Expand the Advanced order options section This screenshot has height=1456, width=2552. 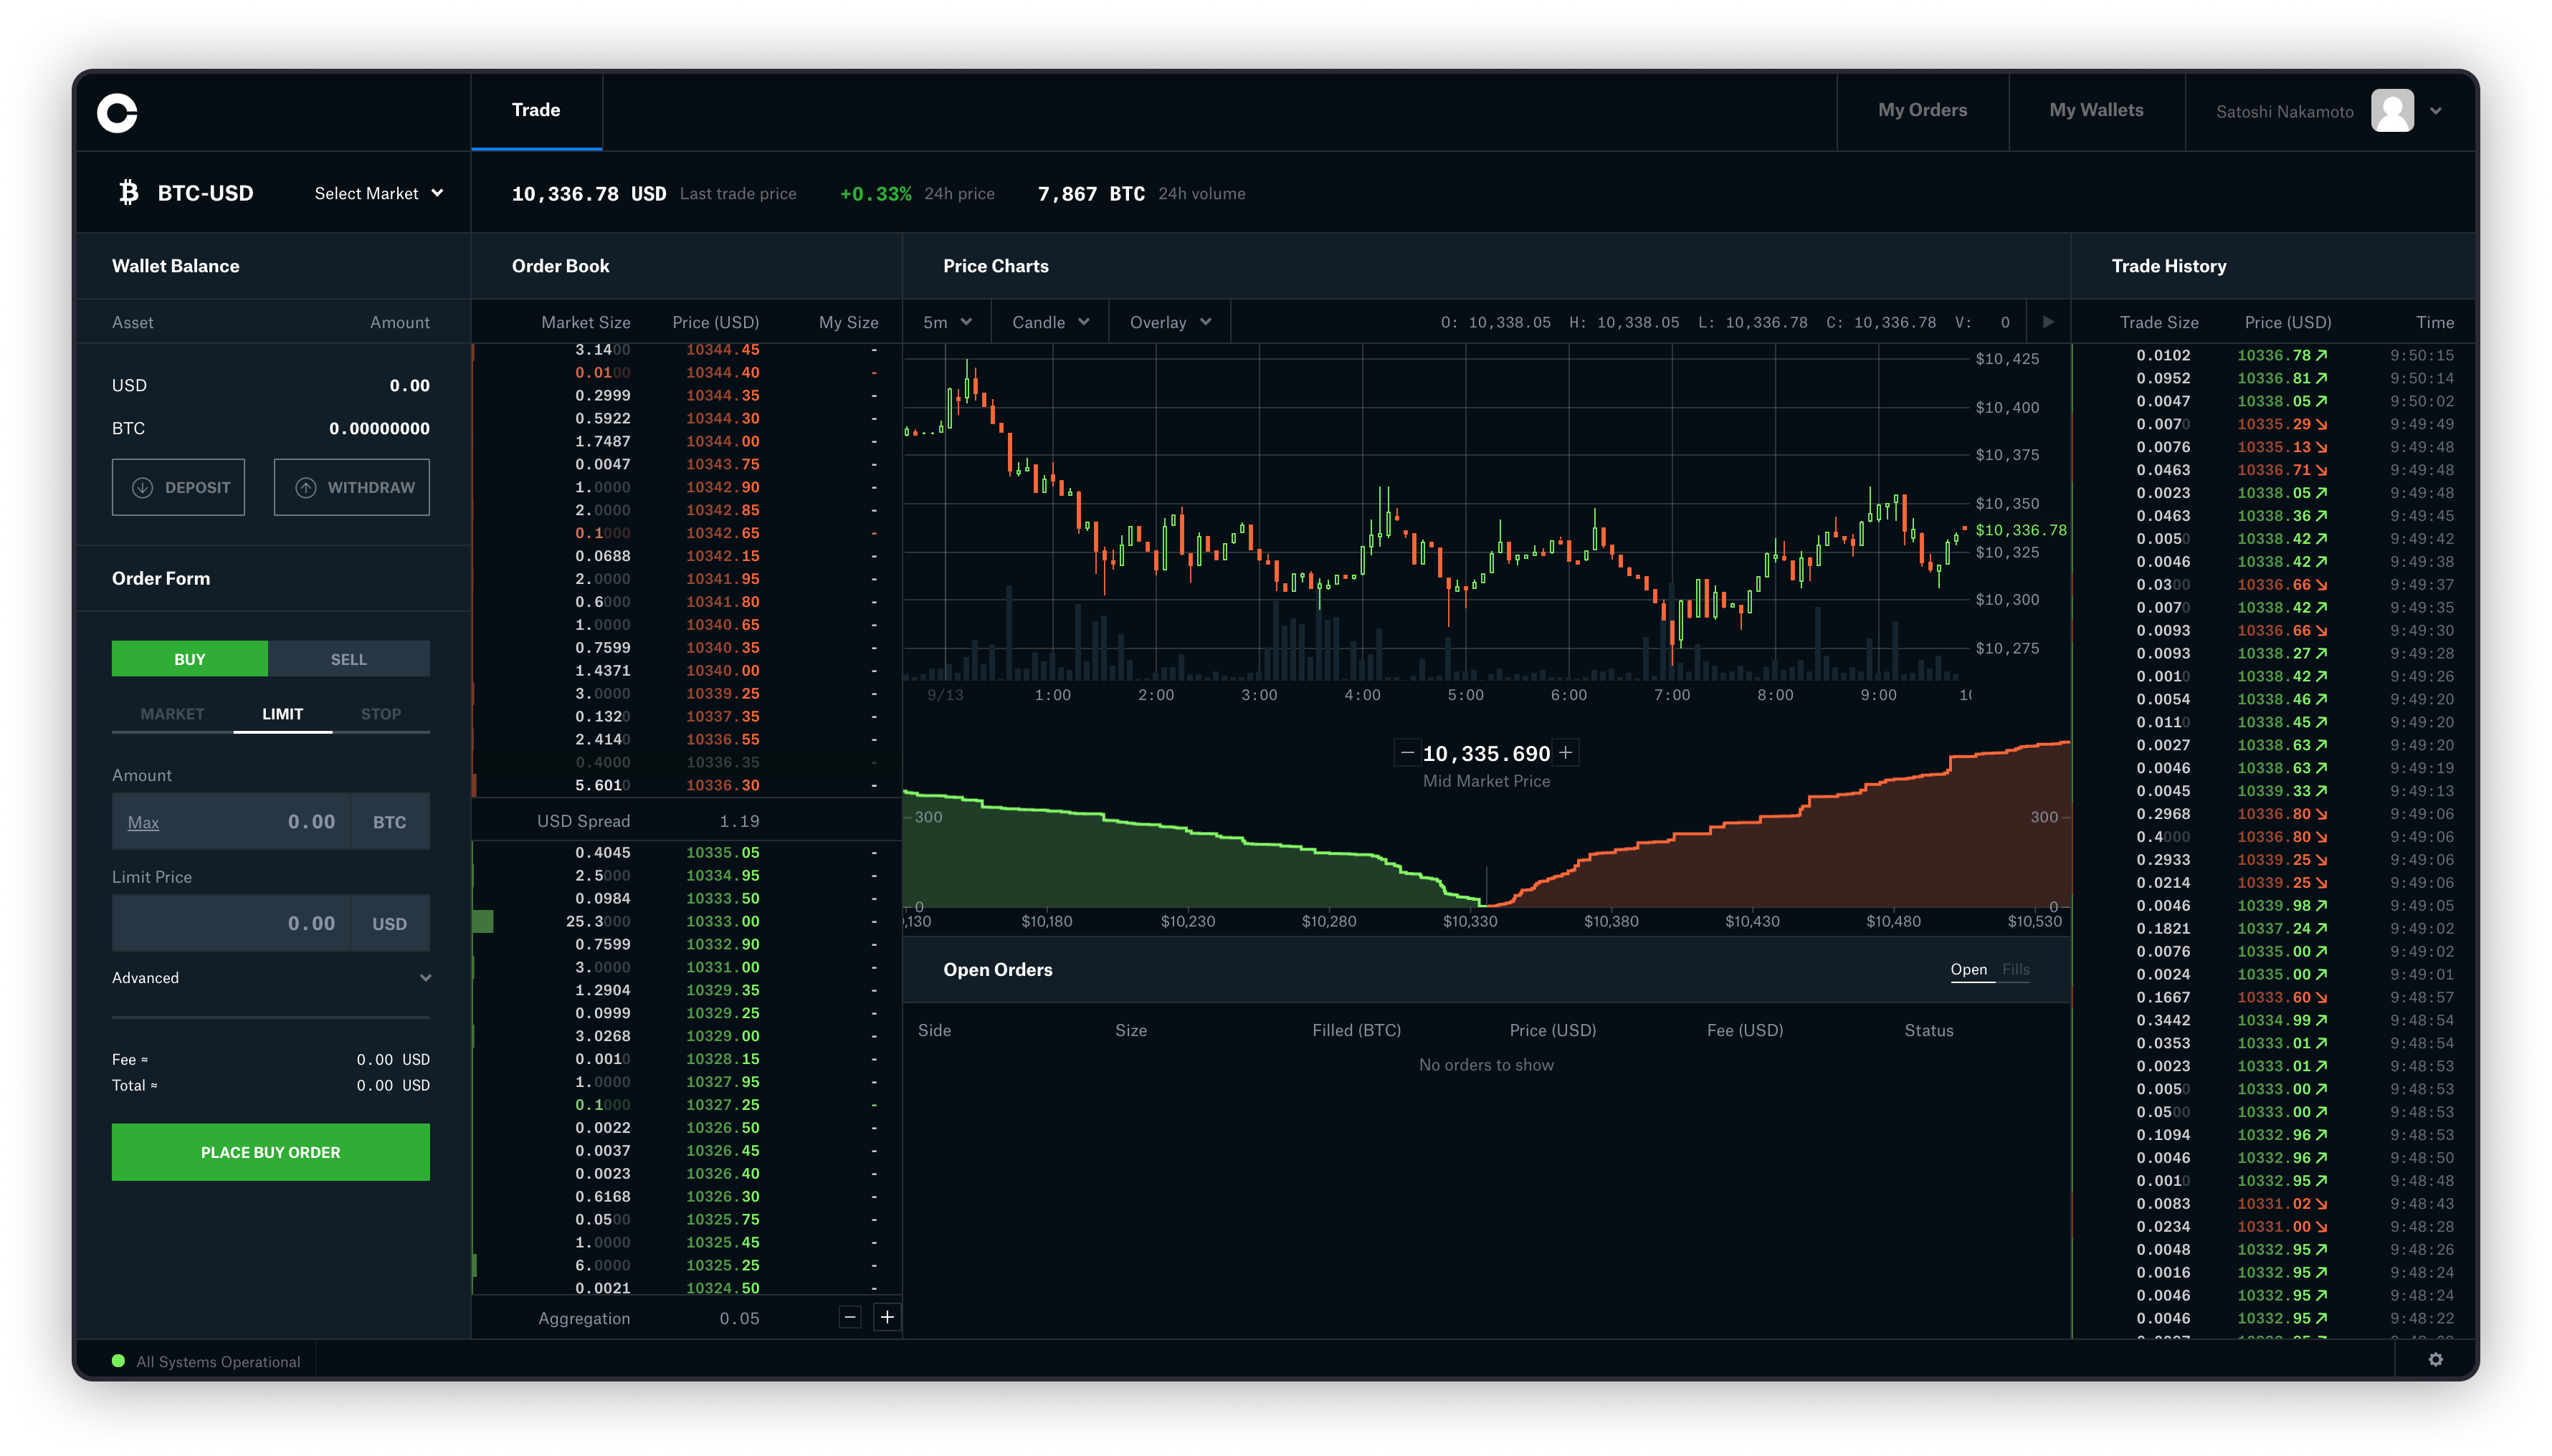pyautogui.click(x=270, y=977)
